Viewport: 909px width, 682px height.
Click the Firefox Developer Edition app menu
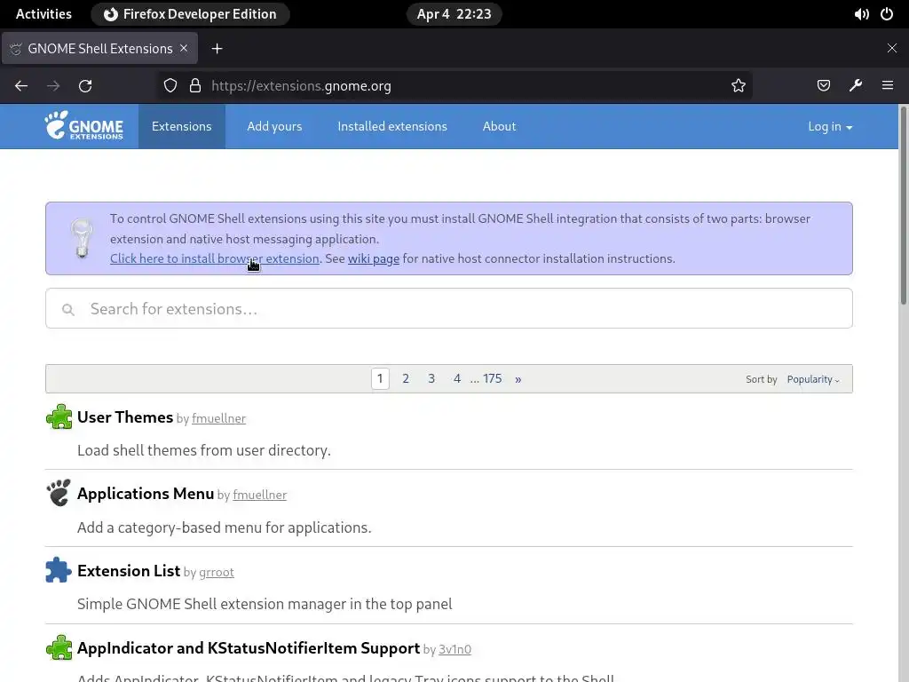pyautogui.click(x=190, y=14)
